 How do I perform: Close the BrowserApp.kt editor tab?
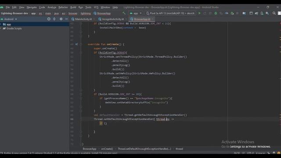coord(152,19)
